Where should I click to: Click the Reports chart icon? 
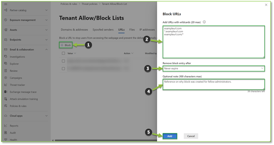(6, 126)
